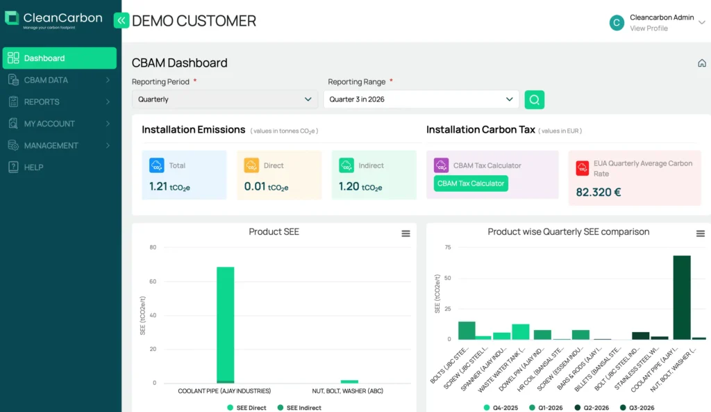Expand the CBAM DATA submenu chevron

point(108,80)
